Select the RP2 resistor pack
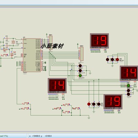 pos(82,54)
